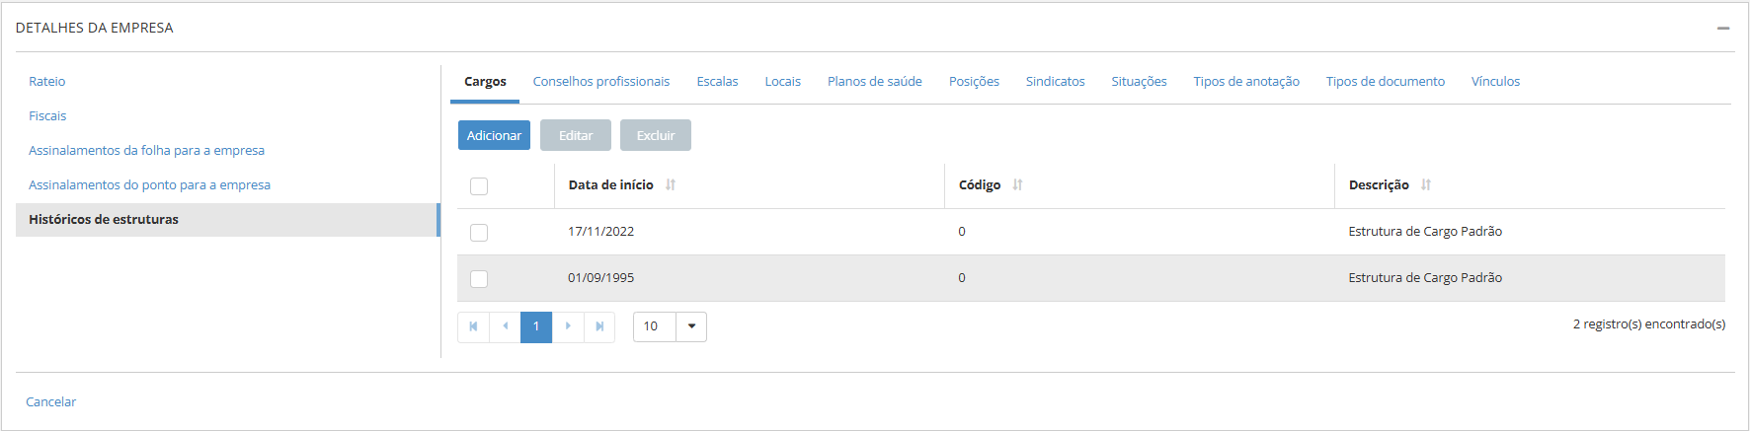This screenshot has height=431, width=1750.
Task: Check the 01/09/1995 row checkbox
Action: click(x=479, y=279)
